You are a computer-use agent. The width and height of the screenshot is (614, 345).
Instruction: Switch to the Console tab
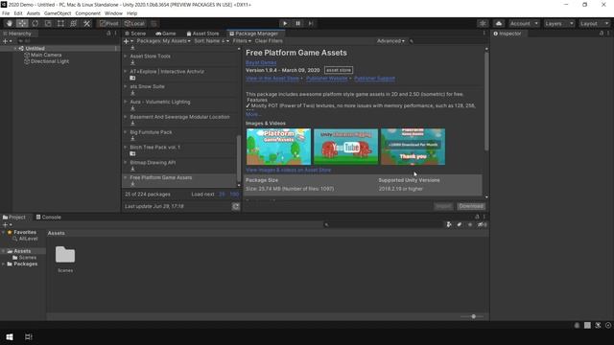pos(49,218)
